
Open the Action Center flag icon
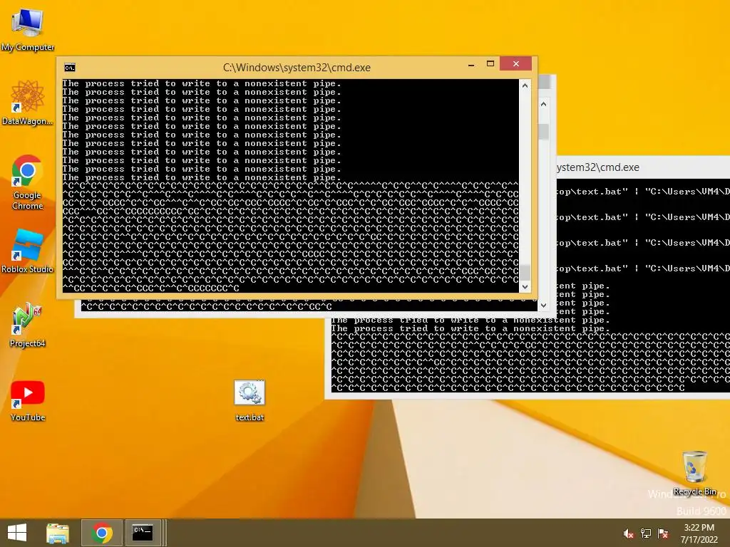click(x=663, y=533)
